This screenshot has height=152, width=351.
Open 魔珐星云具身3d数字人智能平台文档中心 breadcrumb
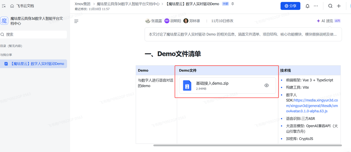click(128, 4)
